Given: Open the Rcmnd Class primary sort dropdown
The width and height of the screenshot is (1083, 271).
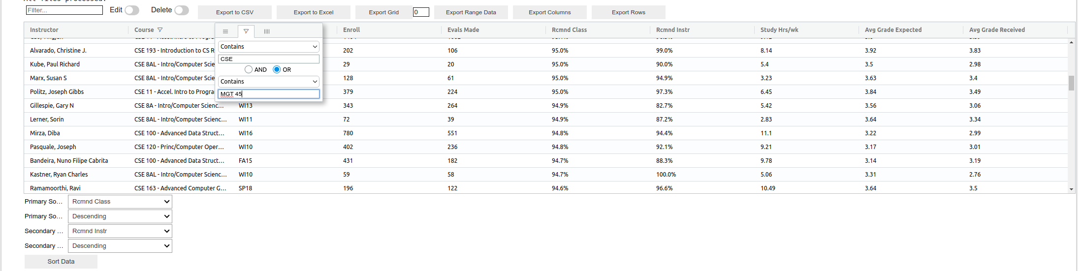Looking at the screenshot, I should point(120,202).
